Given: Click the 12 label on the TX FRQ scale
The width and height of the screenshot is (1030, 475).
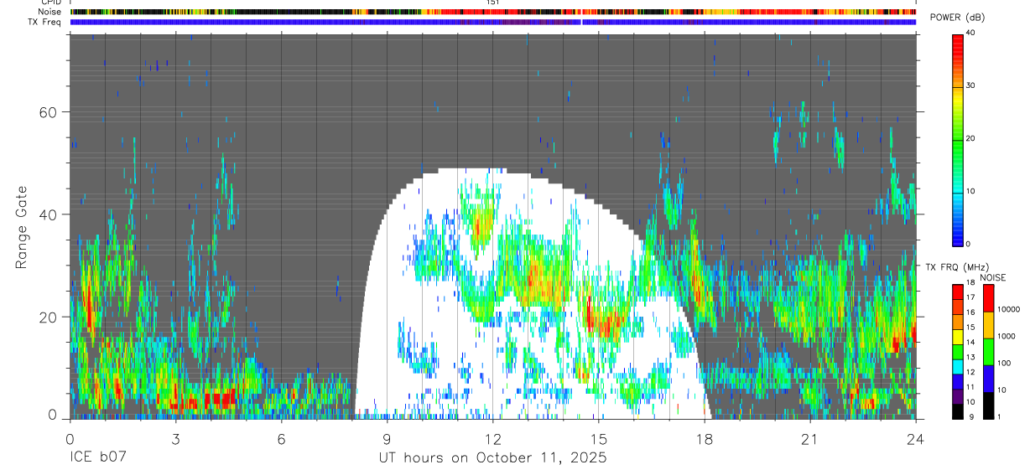Looking at the screenshot, I should pos(970,372).
